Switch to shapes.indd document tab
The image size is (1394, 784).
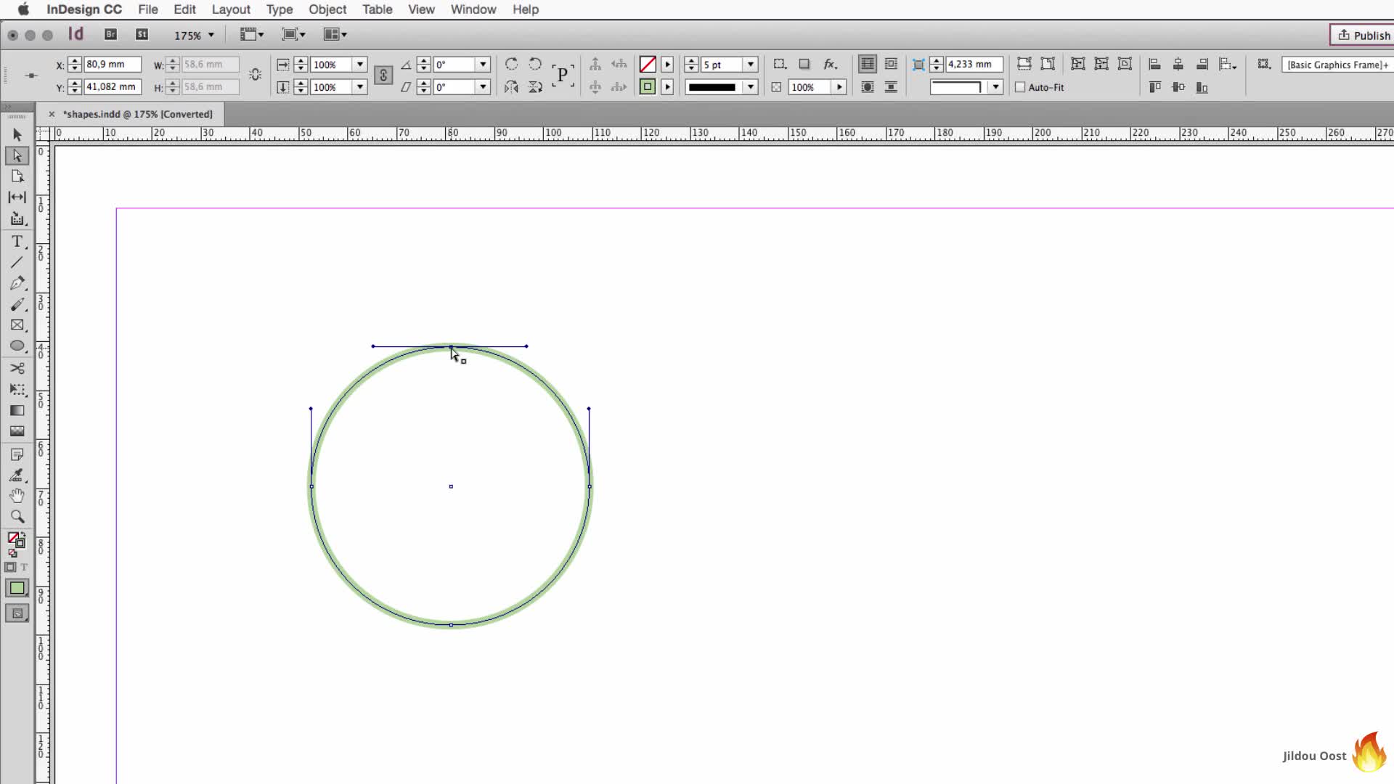(x=137, y=114)
